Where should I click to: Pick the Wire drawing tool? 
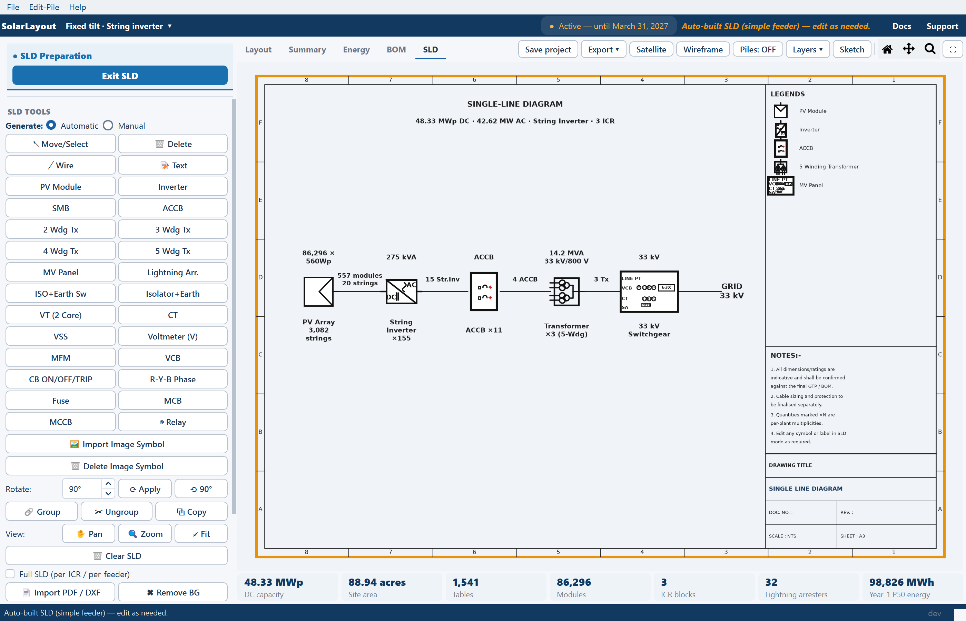click(x=60, y=165)
